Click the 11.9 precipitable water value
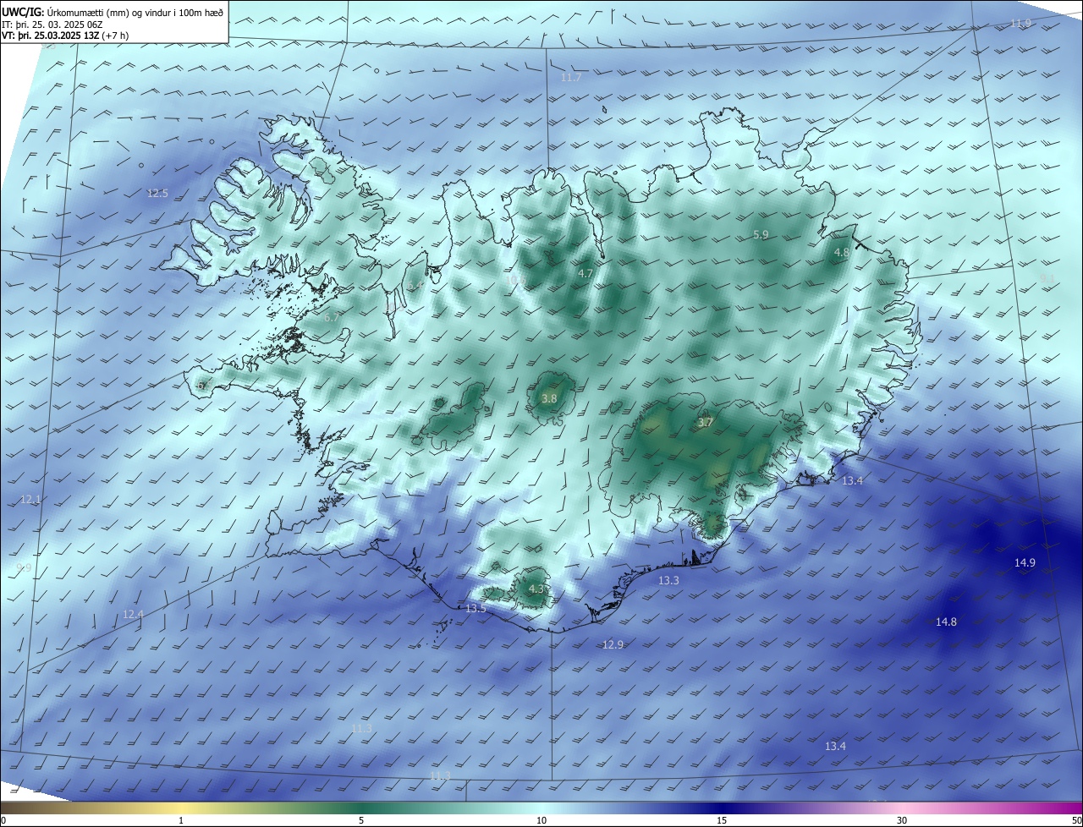The width and height of the screenshot is (1083, 827). [1020, 23]
